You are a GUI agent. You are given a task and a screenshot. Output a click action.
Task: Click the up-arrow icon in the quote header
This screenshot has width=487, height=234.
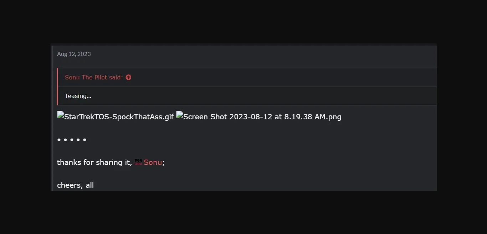(x=128, y=77)
